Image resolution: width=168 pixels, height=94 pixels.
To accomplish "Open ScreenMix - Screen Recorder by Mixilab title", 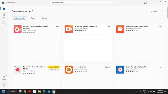I will [34, 68].
